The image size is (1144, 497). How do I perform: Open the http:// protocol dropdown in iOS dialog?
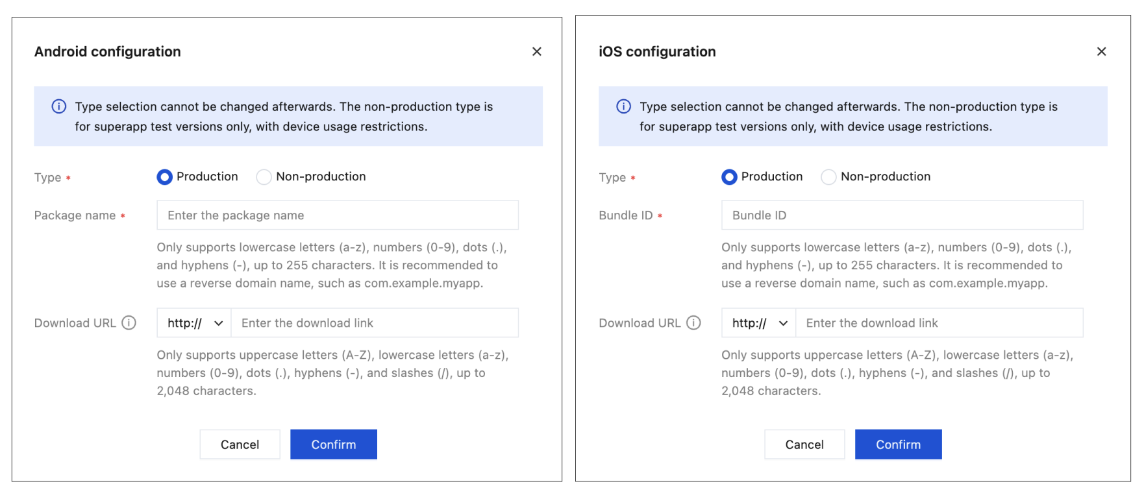pos(759,322)
